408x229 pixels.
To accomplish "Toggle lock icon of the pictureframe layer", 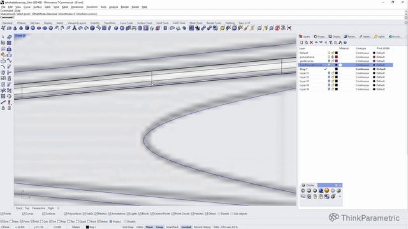I will pyautogui.click(x=333, y=57).
